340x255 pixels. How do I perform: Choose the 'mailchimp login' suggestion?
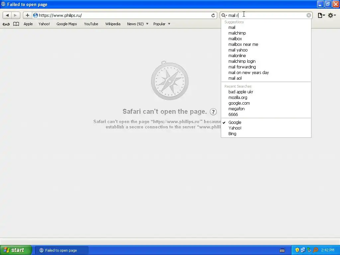coord(266,61)
